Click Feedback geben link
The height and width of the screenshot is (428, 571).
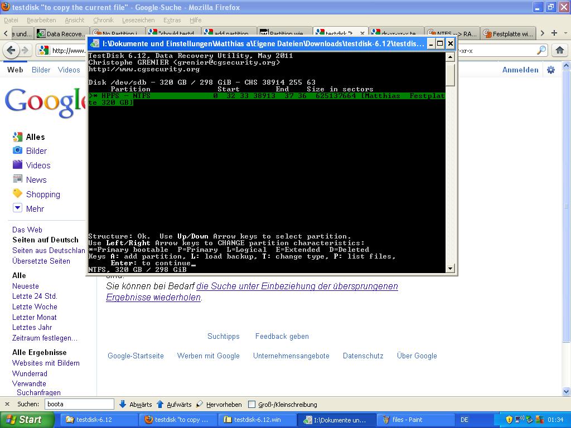click(x=282, y=336)
